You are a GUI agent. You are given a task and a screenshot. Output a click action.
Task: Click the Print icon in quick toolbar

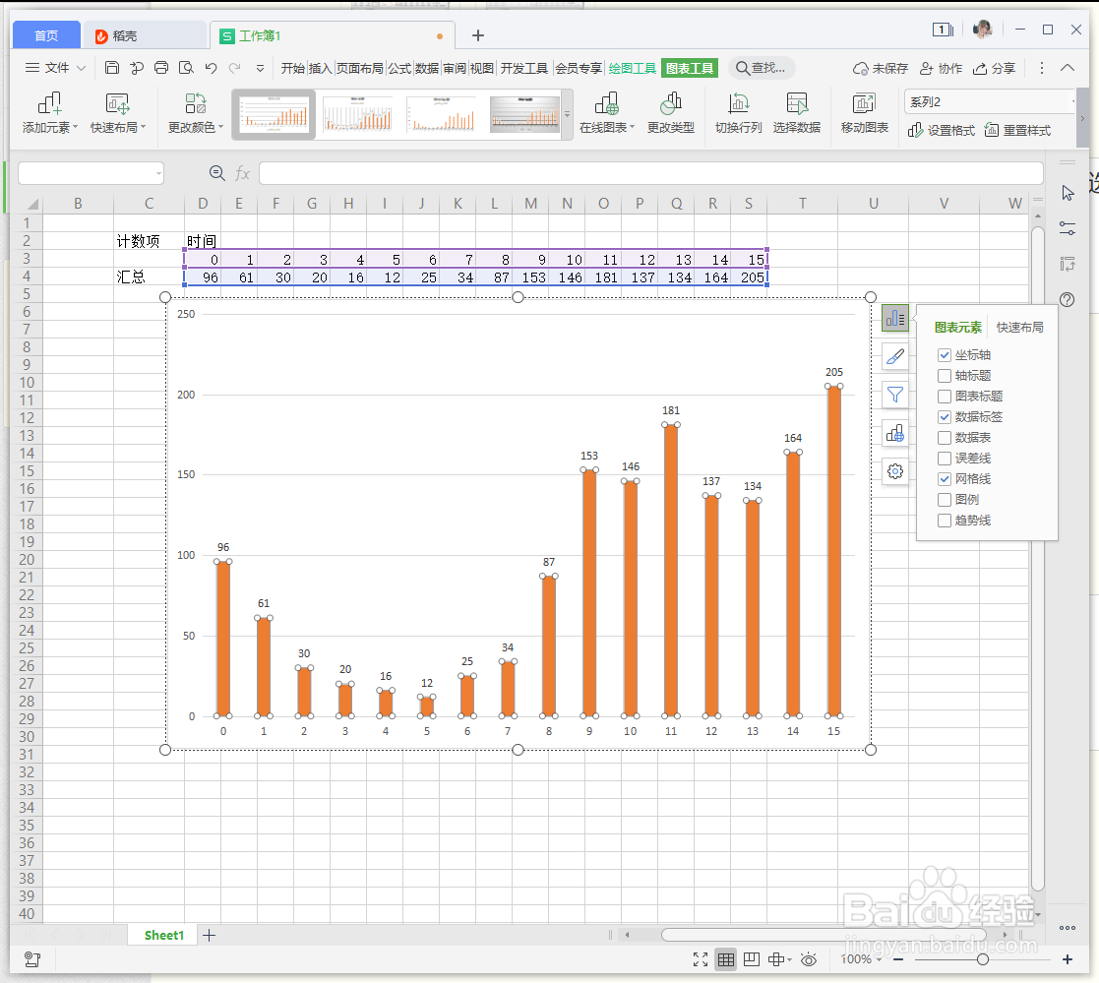point(161,67)
